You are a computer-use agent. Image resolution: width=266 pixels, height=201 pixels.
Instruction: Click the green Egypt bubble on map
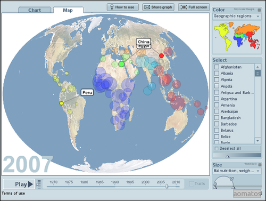[121, 64]
